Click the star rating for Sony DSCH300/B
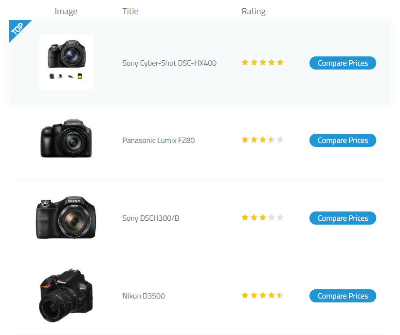 click(x=262, y=217)
